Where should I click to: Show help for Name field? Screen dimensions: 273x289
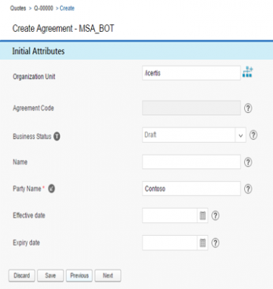[x=248, y=162]
